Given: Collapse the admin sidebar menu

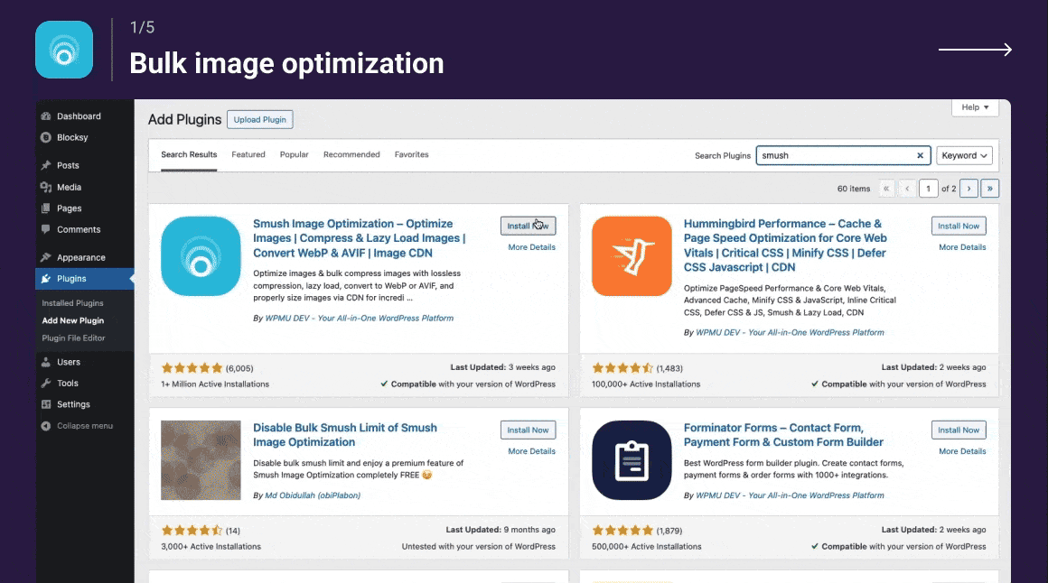Looking at the screenshot, I should click(84, 426).
